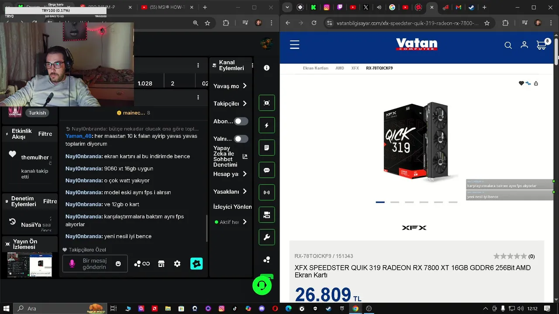Image resolution: width=559 pixels, height=314 pixels.
Task: Open chat settings gear icon
Action: tap(177, 264)
